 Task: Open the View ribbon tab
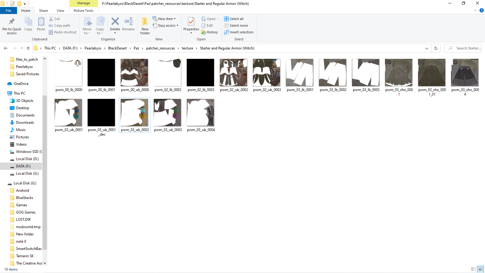[x=60, y=11]
